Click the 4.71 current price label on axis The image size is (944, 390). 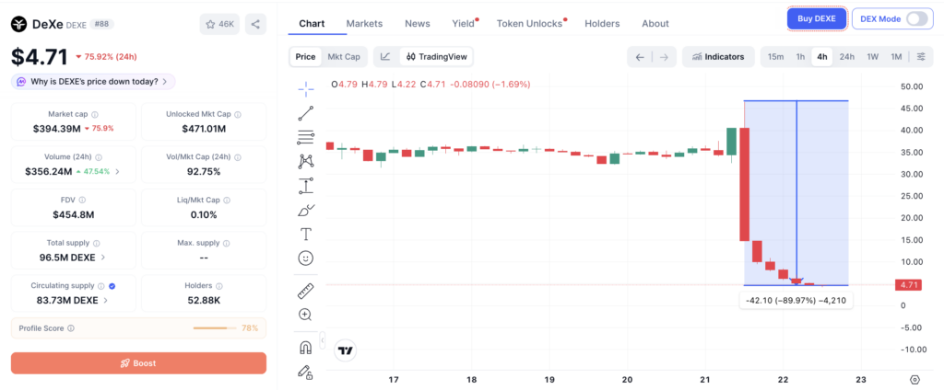click(x=908, y=285)
